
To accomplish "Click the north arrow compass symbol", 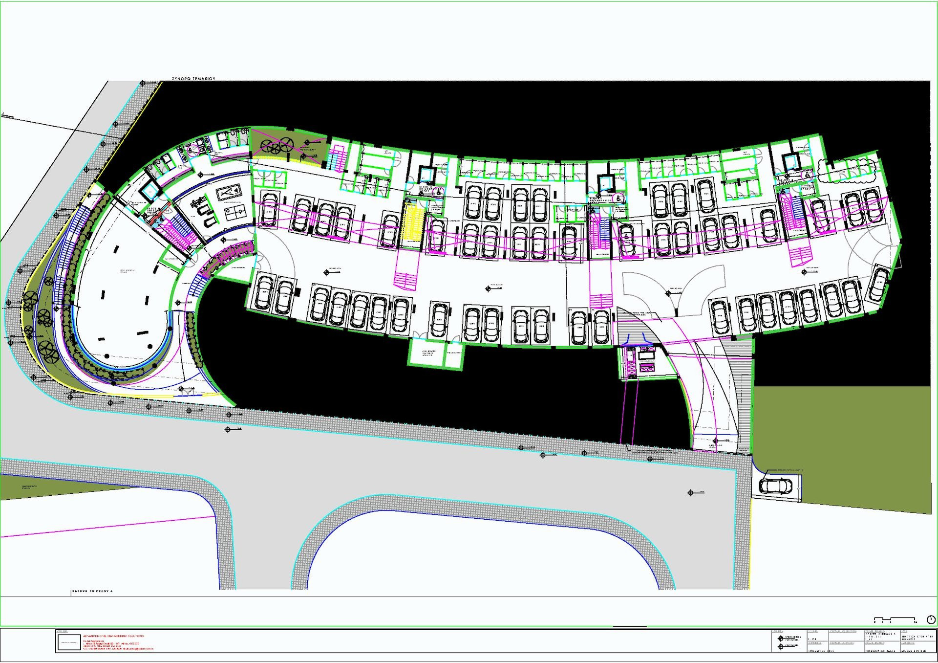I will click(931, 619).
